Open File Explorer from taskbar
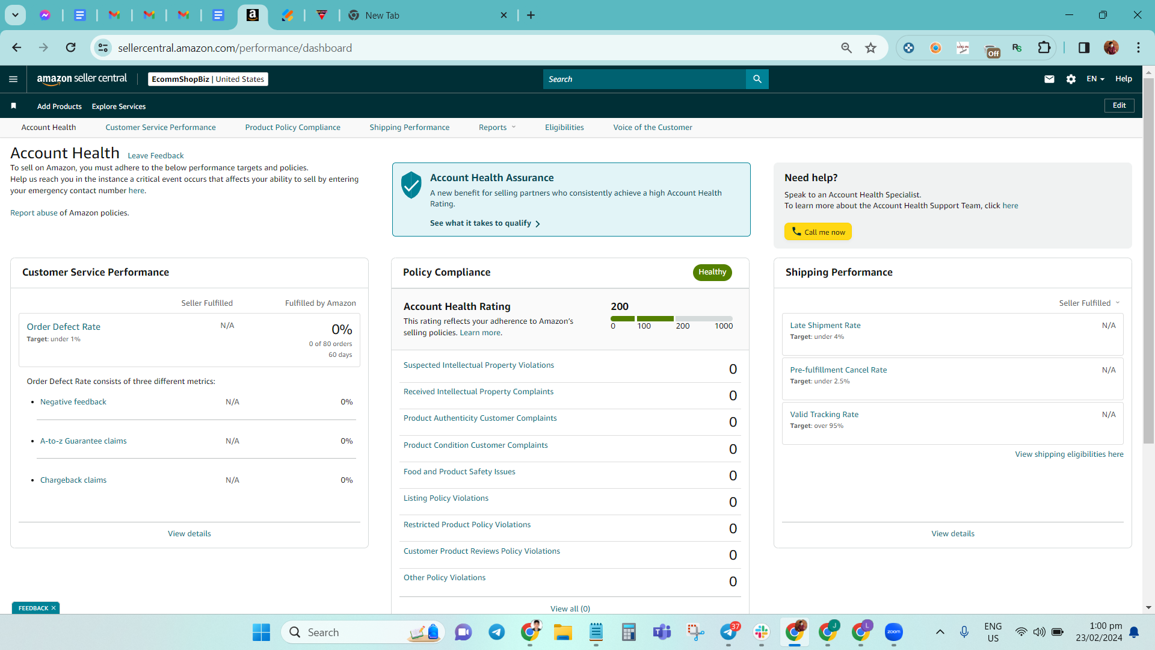Image resolution: width=1155 pixels, height=650 pixels. tap(563, 632)
